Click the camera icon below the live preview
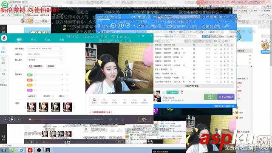The width and height of the screenshot is (272, 153). pyautogui.click(x=94, y=101)
